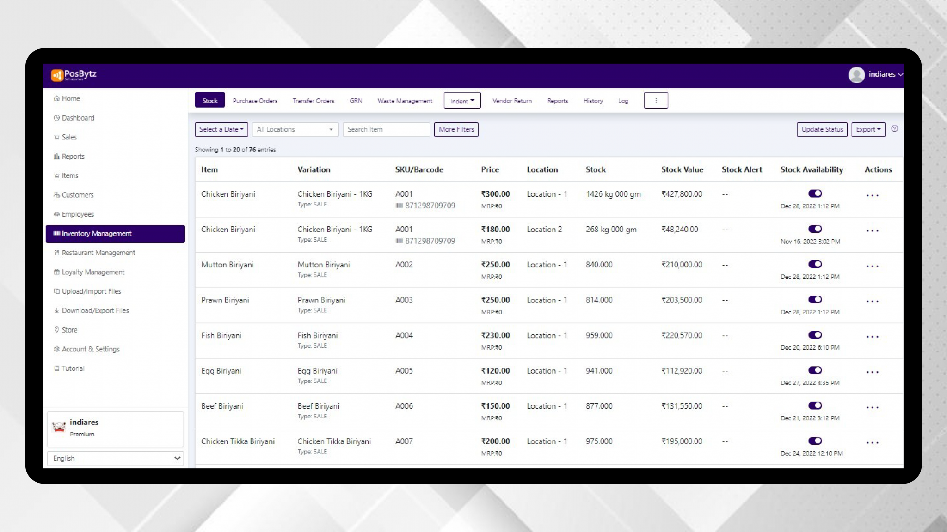Open the Waste Management tab
This screenshot has width=947, height=532.
(405, 101)
